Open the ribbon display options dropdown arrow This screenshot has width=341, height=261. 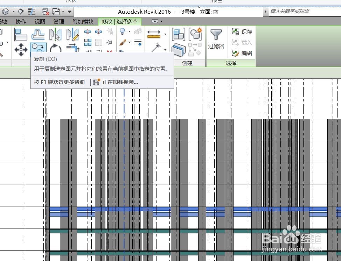(161, 21)
